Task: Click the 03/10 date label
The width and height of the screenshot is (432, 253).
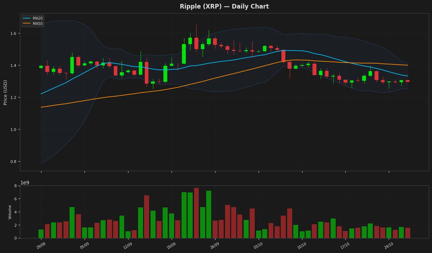Action: [x=258, y=246]
